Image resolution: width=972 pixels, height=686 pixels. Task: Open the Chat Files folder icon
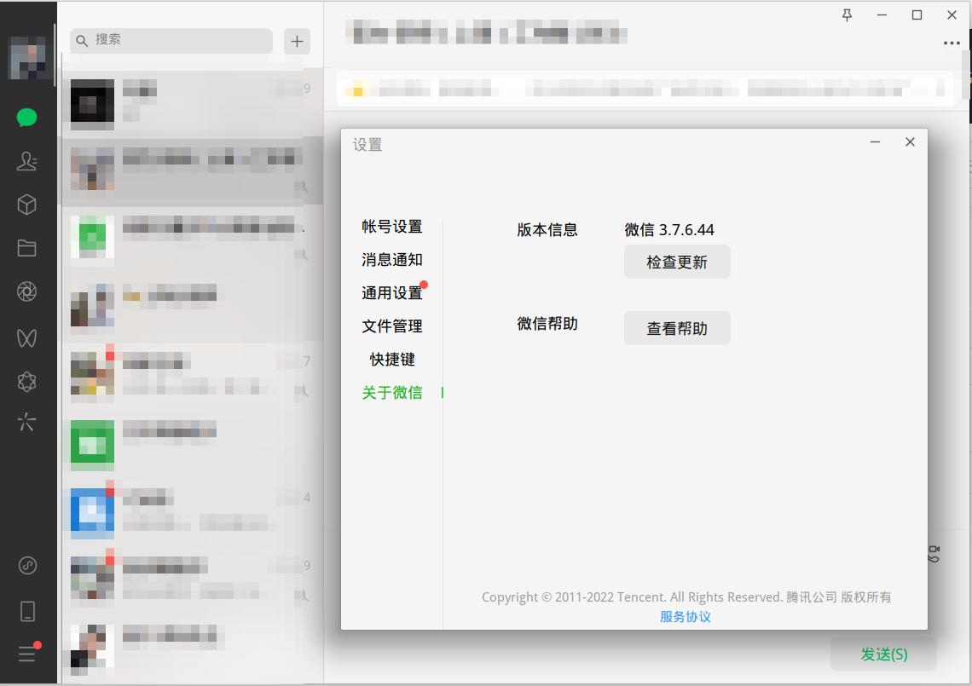(26, 246)
